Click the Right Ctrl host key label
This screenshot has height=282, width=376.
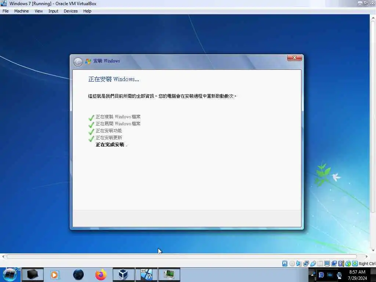coord(367,264)
